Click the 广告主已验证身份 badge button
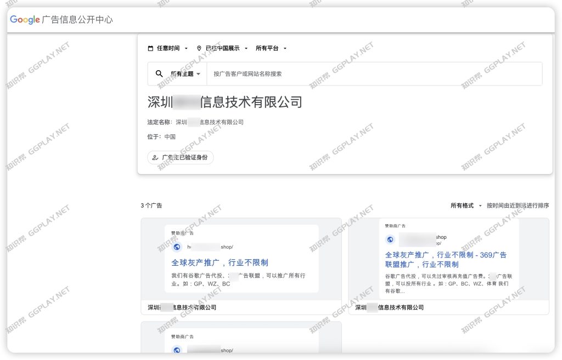 [x=180, y=157]
